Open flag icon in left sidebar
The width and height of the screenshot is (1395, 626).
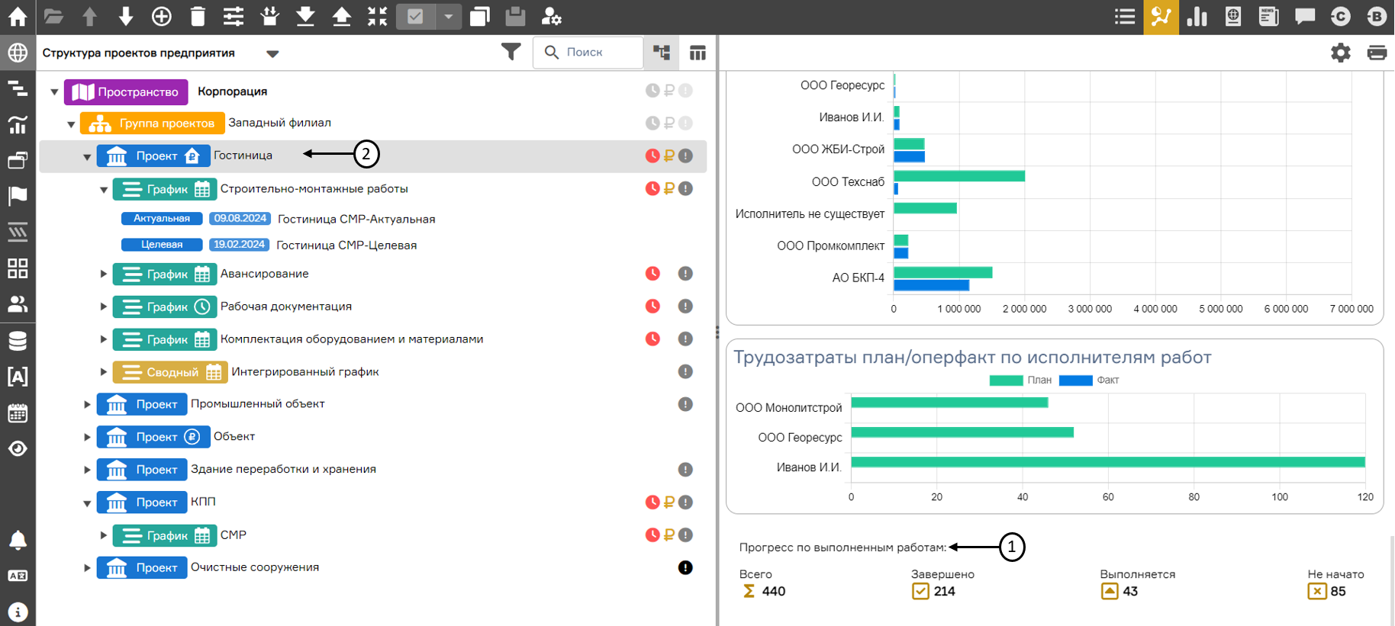coord(17,196)
